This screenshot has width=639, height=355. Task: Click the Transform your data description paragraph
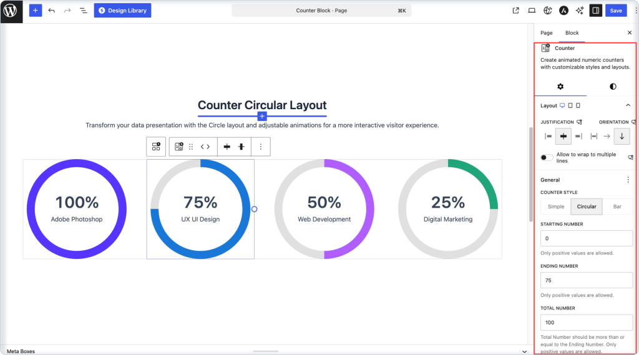point(262,125)
